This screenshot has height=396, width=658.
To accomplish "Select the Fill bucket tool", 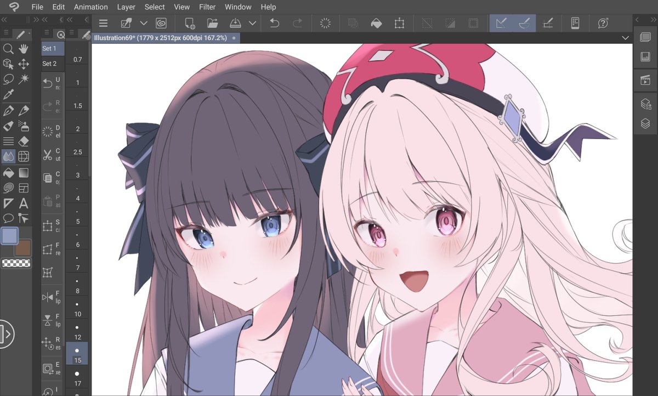I will tap(8, 173).
